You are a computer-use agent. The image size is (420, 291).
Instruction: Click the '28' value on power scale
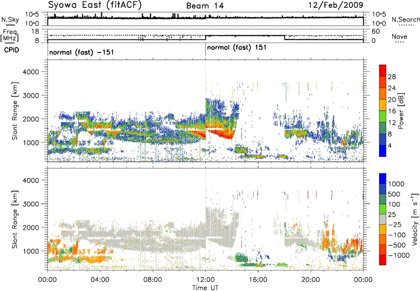pos(392,77)
